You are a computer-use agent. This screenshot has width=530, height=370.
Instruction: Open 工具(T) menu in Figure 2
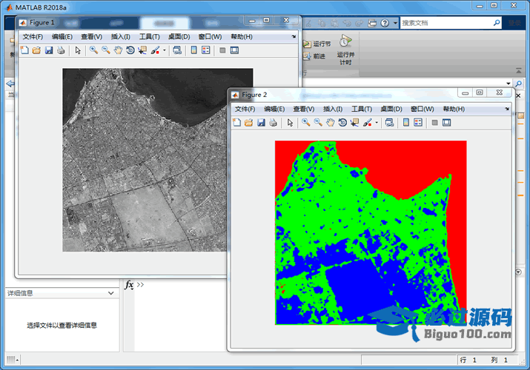coord(362,109)
